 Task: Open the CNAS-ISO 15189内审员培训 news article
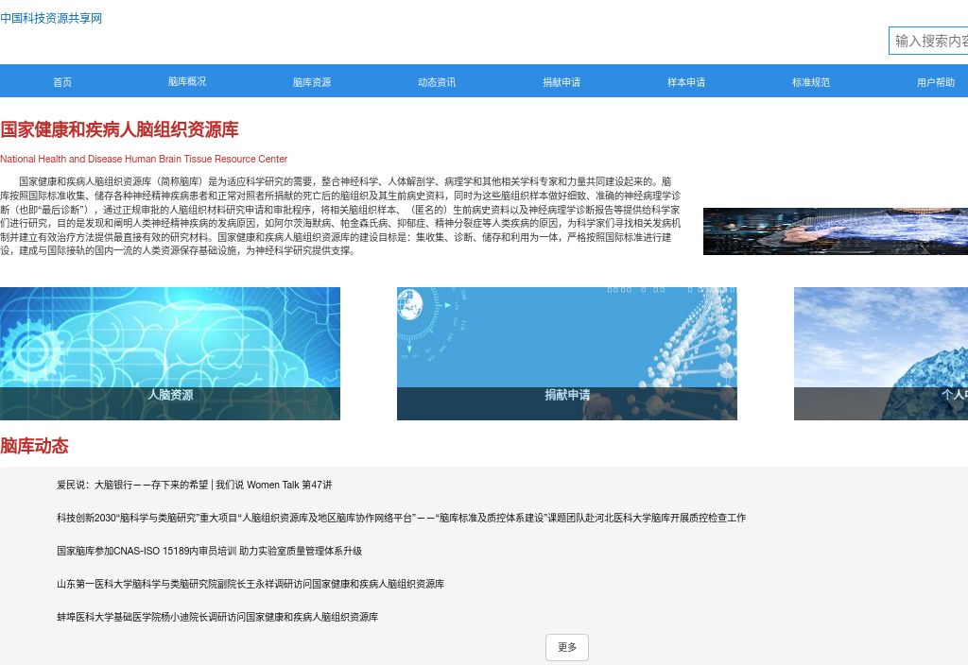coord(208,551)
